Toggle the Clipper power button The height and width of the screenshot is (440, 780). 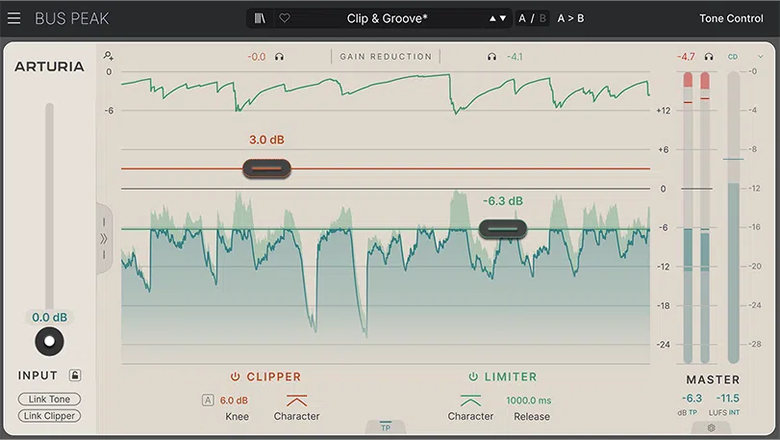coord(235,376)
